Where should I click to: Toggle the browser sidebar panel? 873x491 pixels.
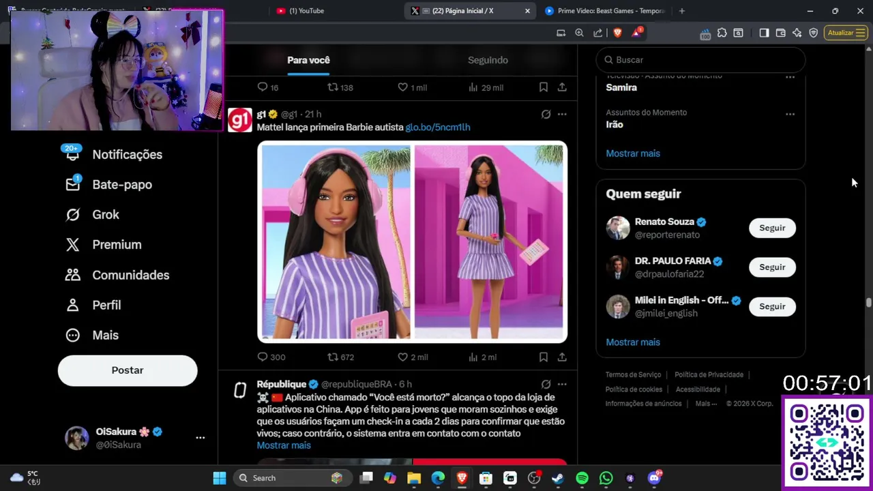click(x=764, y=33)
